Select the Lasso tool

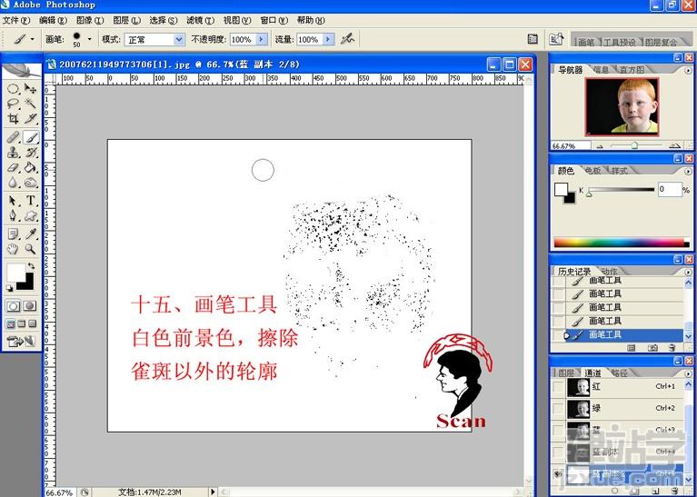(13, 104)
